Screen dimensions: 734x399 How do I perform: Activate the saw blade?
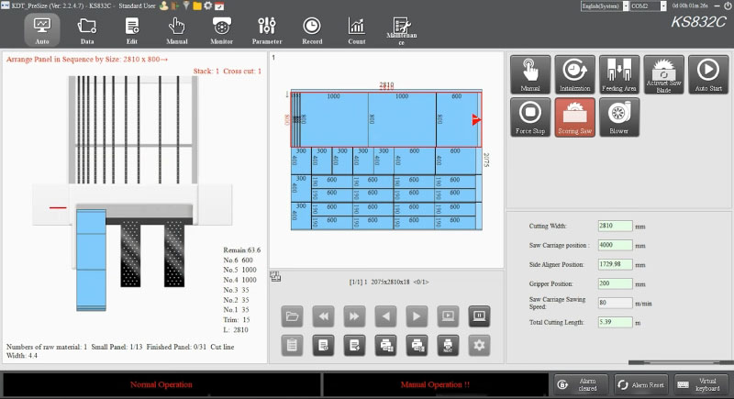click(x=663, y=73)
